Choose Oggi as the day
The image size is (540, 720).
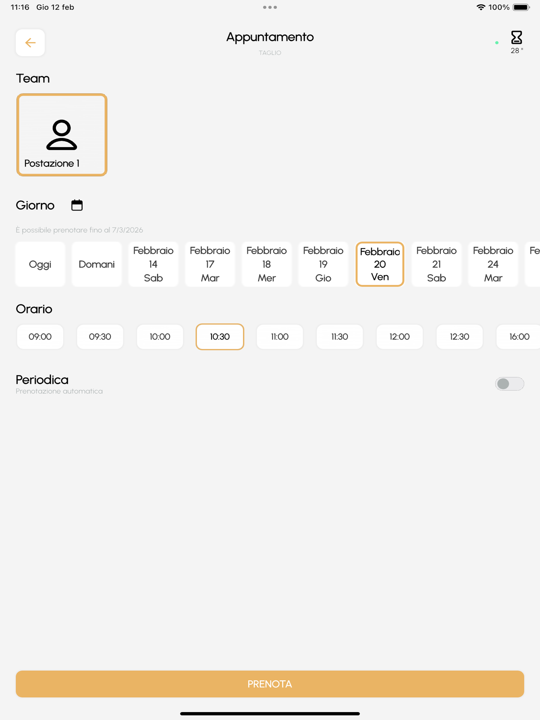[40, 264]
